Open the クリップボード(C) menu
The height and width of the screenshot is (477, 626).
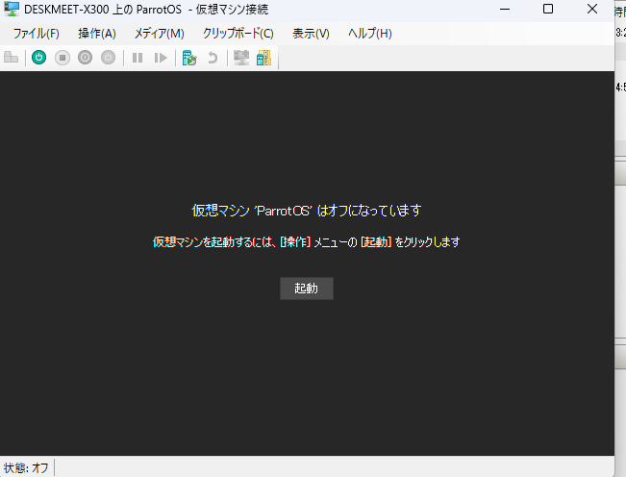[238, 34]
